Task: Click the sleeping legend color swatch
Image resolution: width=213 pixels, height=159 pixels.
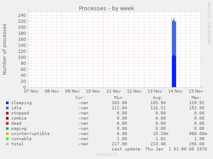Action: coord(7,103)
